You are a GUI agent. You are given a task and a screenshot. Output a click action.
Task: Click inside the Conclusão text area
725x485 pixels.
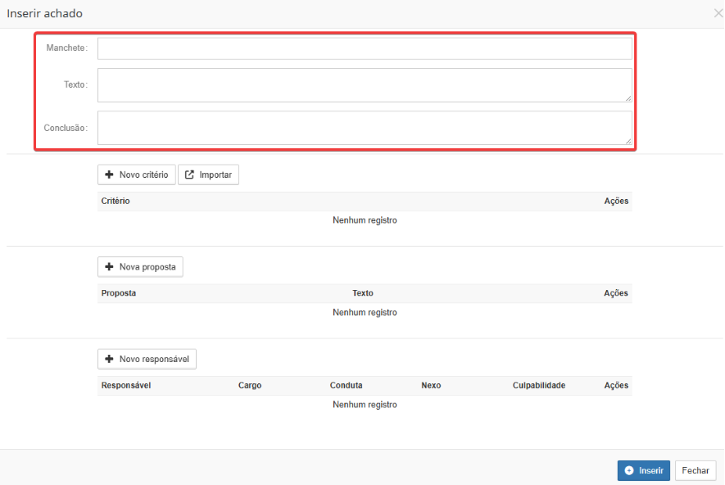point(365,128)
